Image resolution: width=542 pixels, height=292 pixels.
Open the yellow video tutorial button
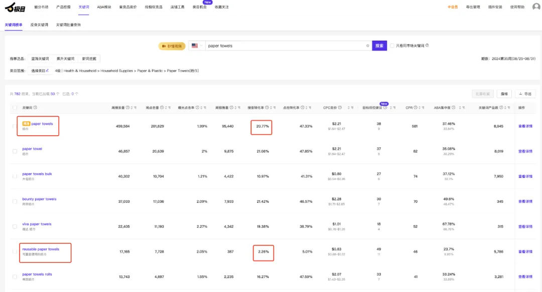(172, 46)
